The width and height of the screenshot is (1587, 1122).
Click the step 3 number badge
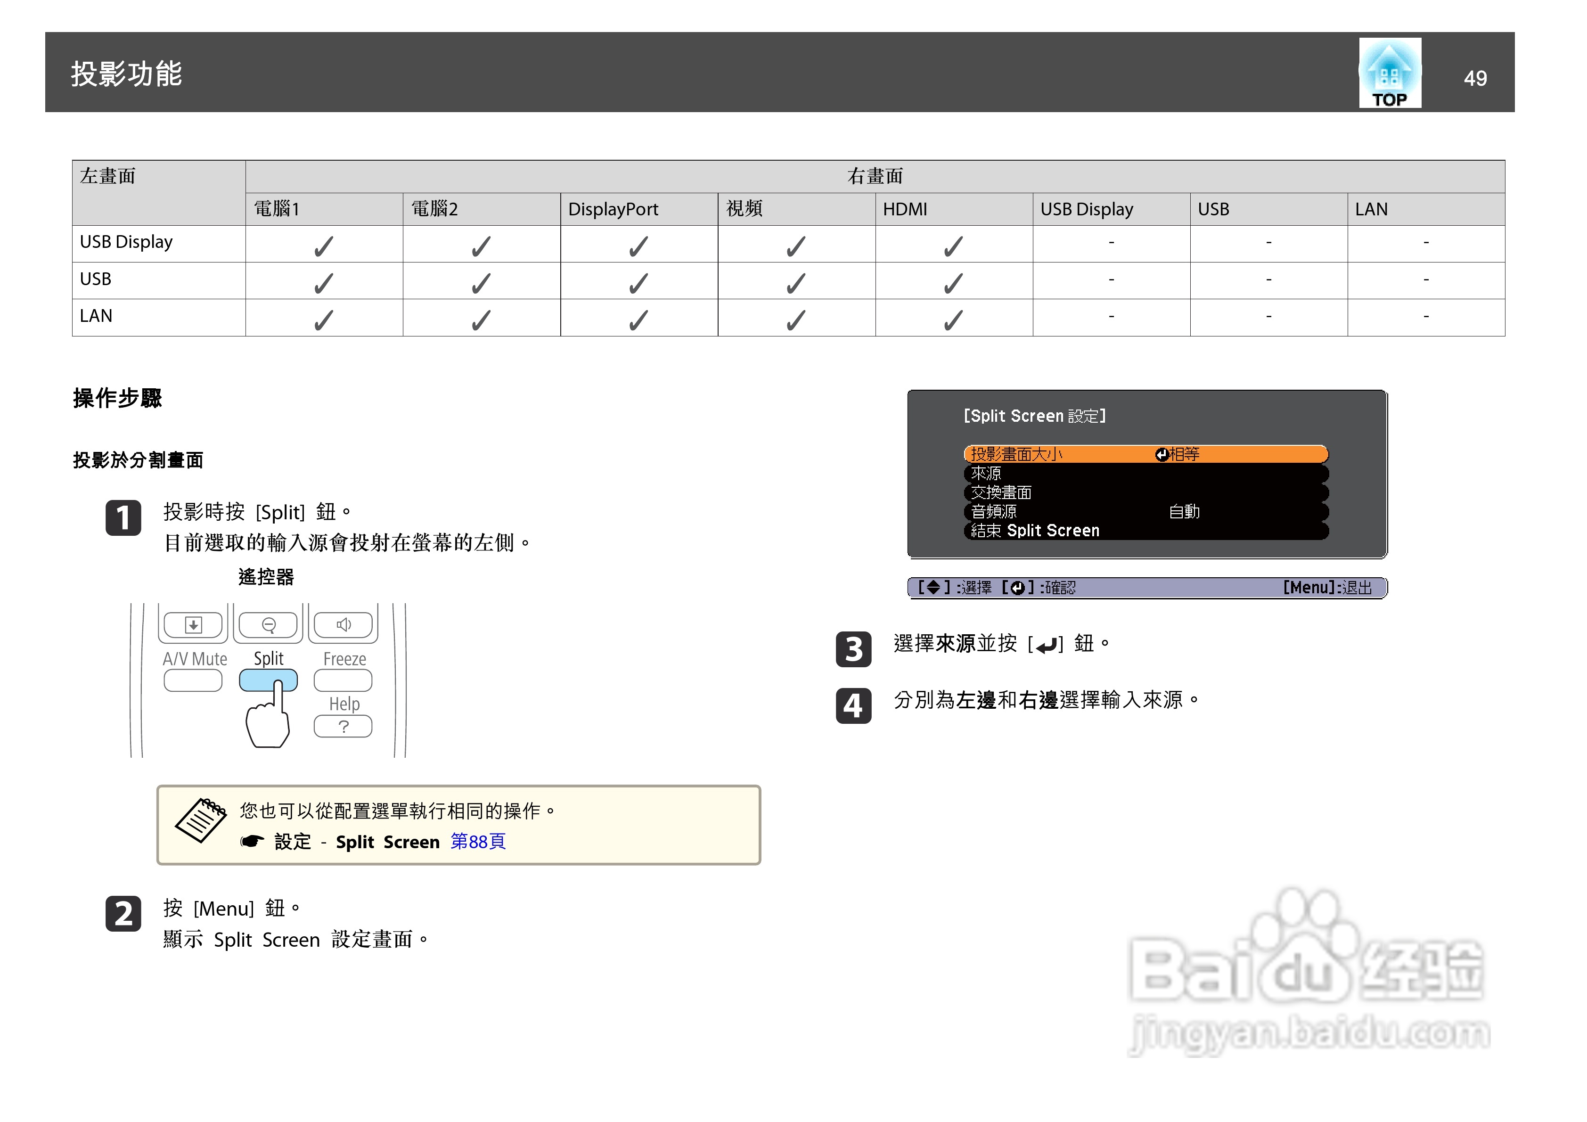[x=853, y=649]
